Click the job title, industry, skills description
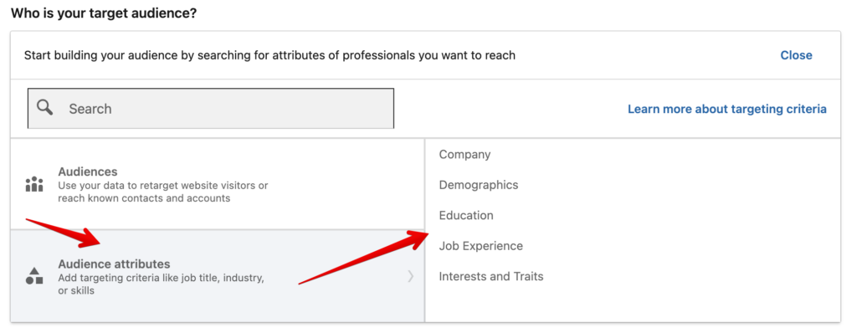This screenshot has height=333, width=857. click(x=162, y=284)
